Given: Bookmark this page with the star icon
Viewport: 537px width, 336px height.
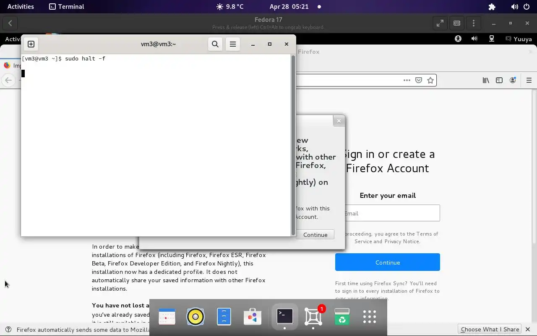Looking at the screenshot, I should click(x=430, y=80).
